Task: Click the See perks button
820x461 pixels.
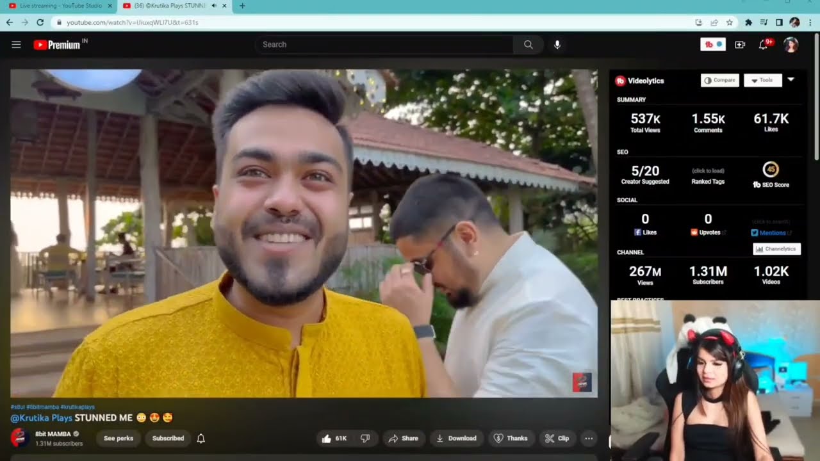Action: click(x=119, y=439)
